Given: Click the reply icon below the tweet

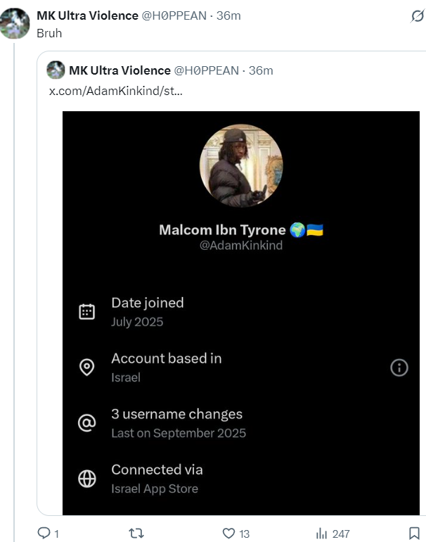Looking at the screenshot, I should click(44, 534).
